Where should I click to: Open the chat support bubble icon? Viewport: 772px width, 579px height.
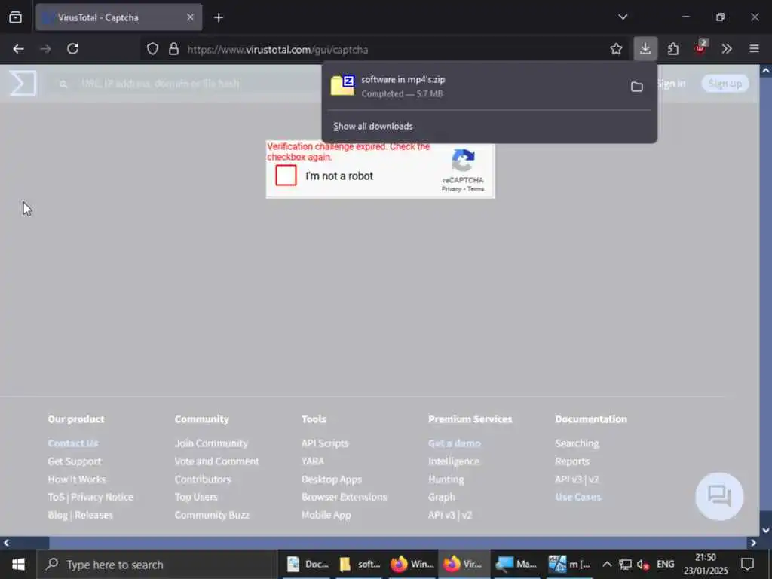point(719,496)
